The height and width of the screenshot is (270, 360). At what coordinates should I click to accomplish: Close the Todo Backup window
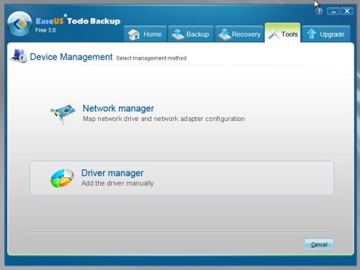click(347, 11)
